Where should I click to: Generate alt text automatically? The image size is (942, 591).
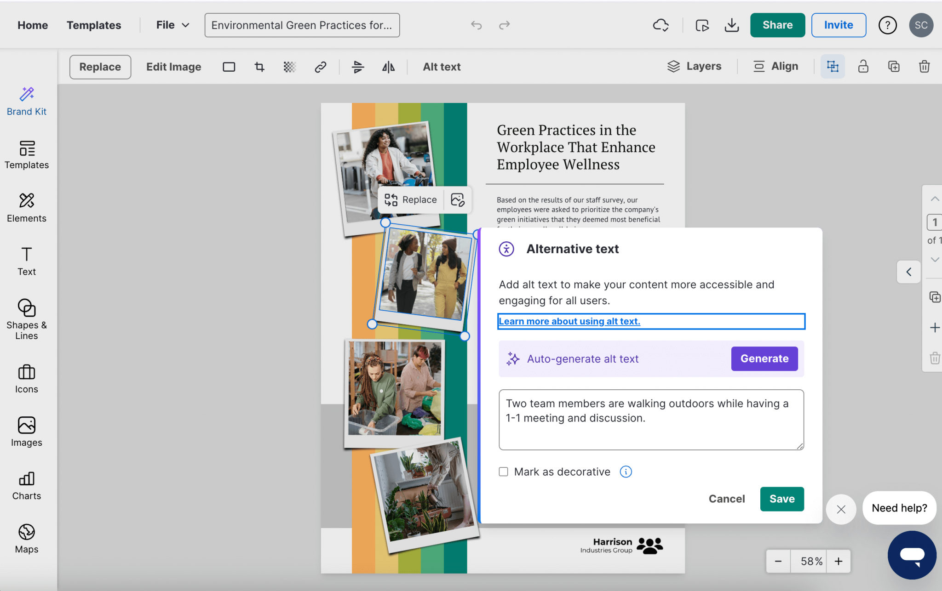[764, 358]
